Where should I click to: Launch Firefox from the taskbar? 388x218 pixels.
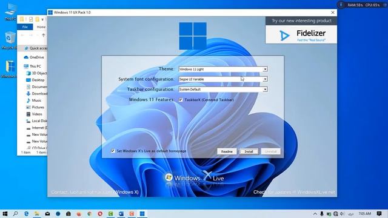(79, 214)
